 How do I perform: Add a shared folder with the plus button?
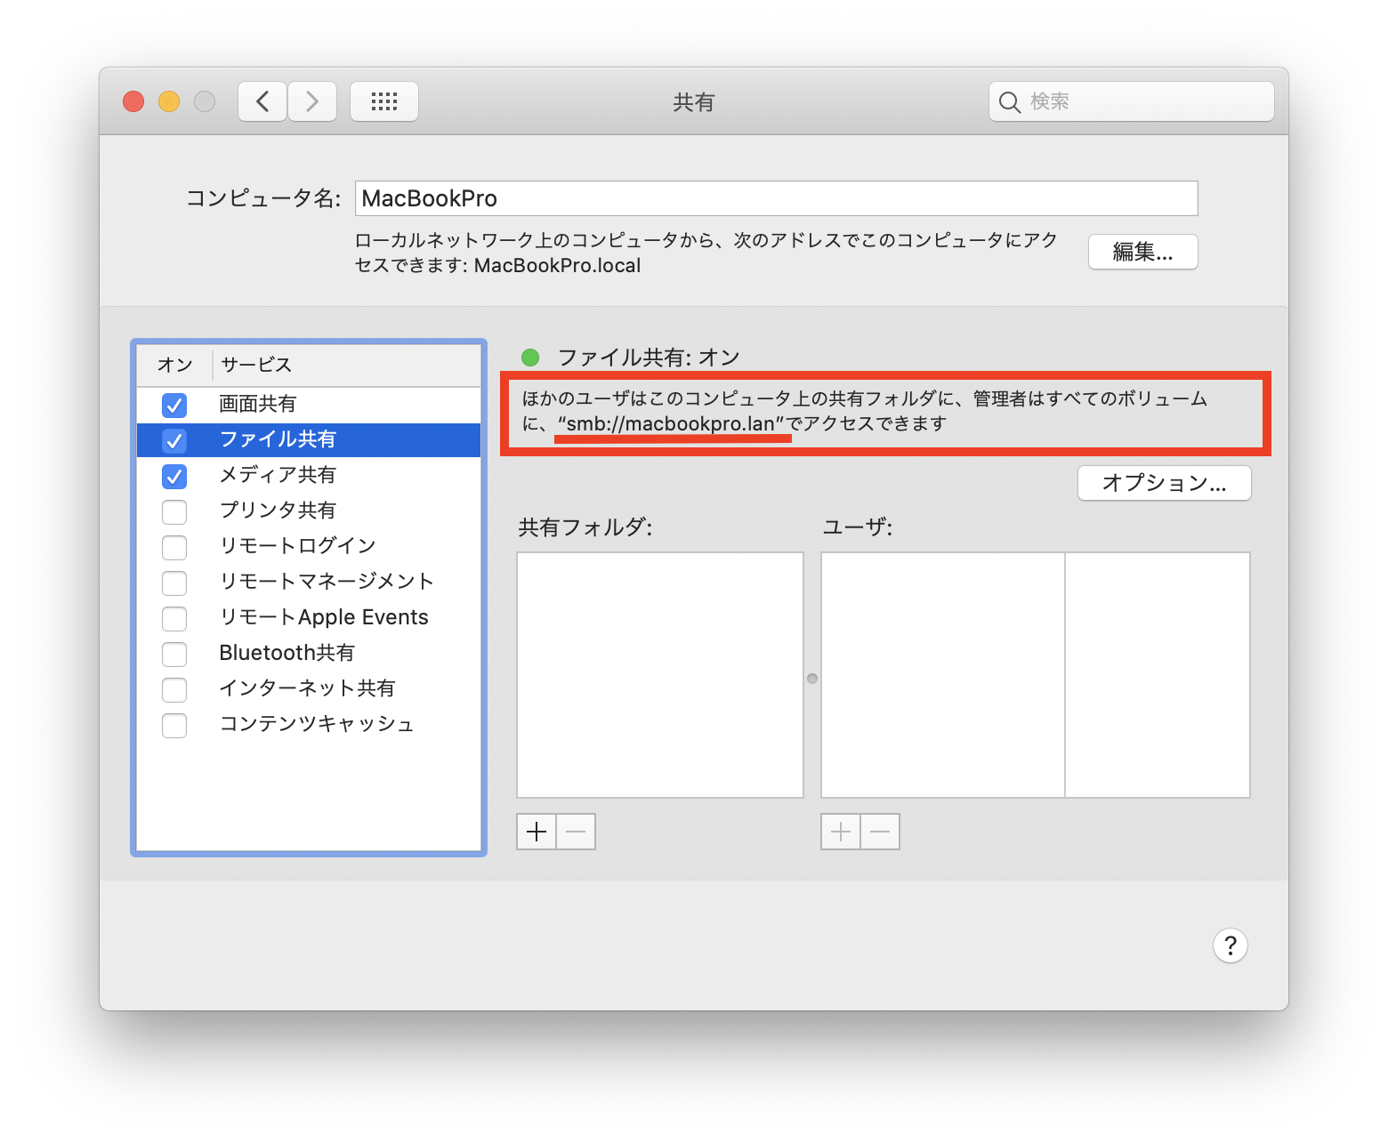click(537, 832)
